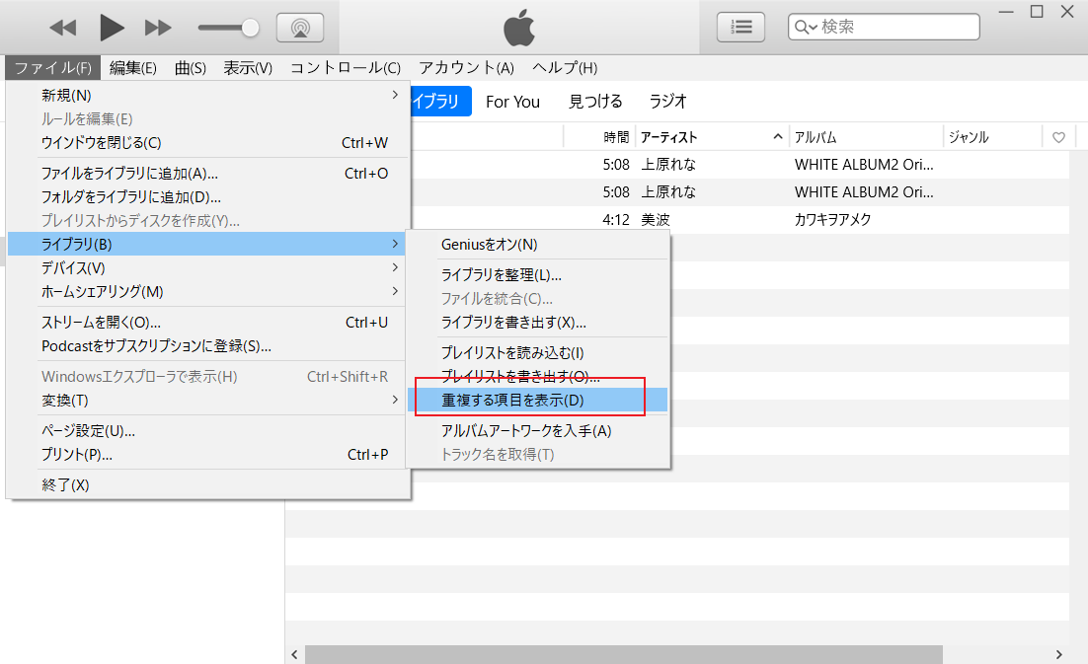1088x664 pixels.
Task: Click the horizontal scrollbar thumb
Action: point(624,654)
